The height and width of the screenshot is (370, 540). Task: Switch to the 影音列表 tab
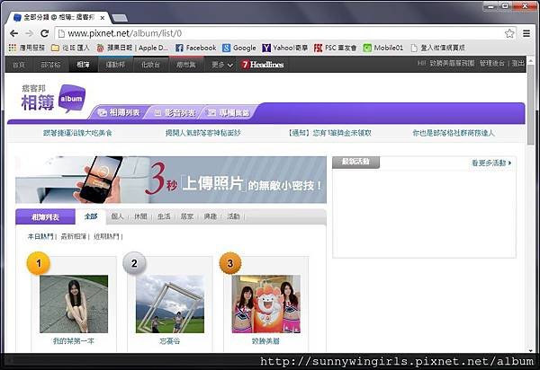click(175, 112)
